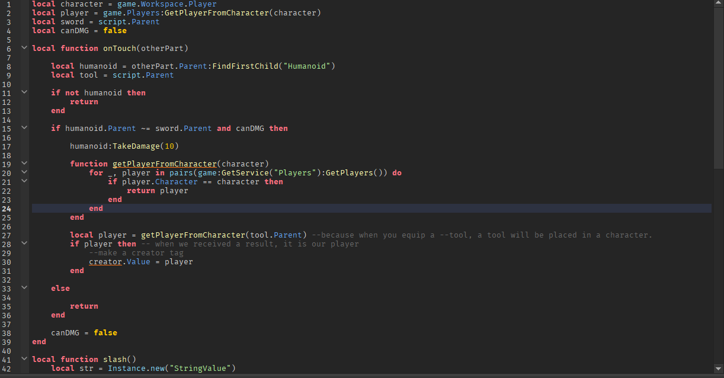Screen dimensions: 724x378
Task: Click 'TakeDamage' in the humanoid call
Action: pos(136,146)
